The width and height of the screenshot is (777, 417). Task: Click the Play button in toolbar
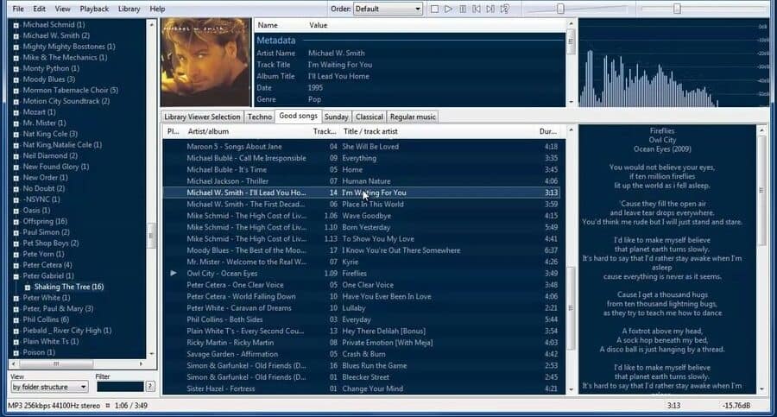coord(448,9)
